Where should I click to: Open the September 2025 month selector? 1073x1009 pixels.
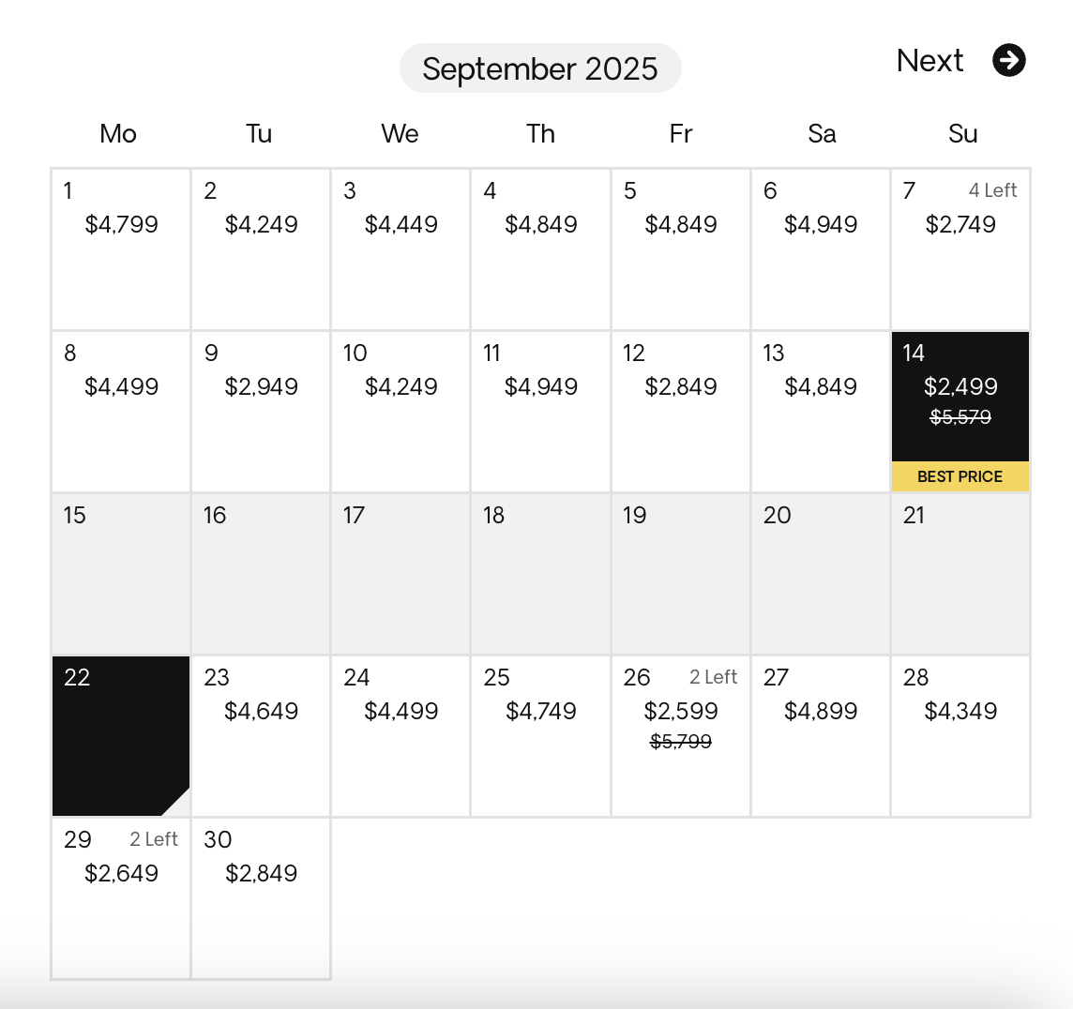click(540, 68)
